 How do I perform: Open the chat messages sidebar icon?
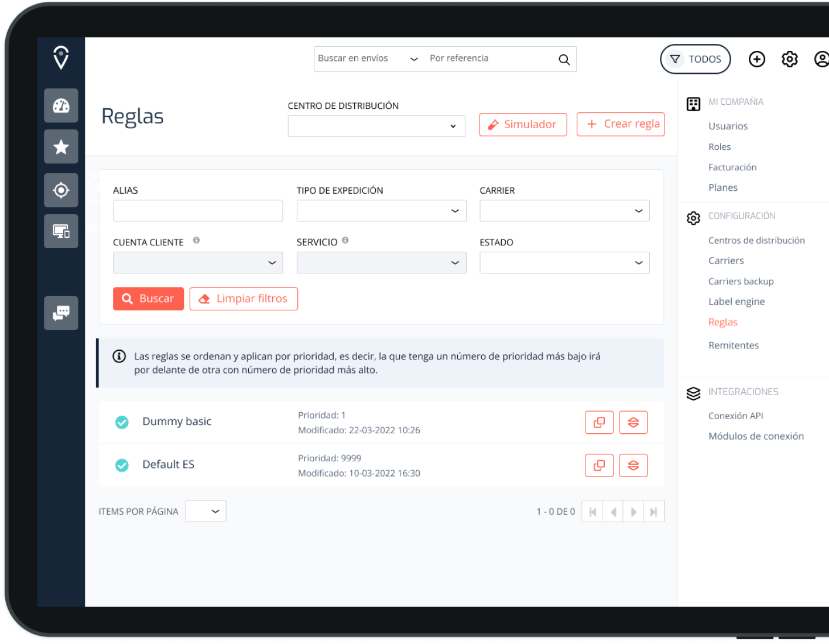[61, 313]
